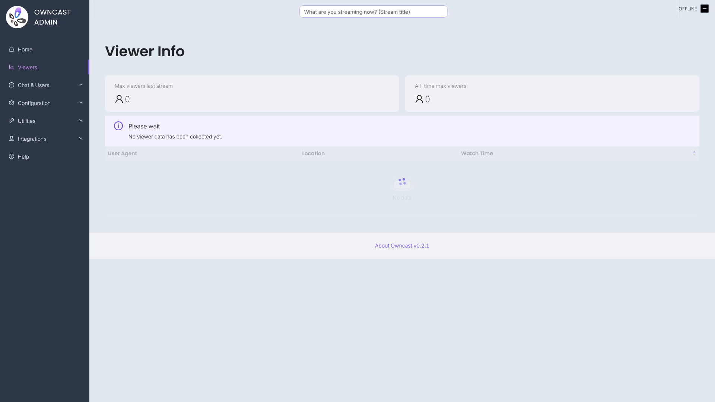
Task: Click the info icon beside Please wait
Action: pyautogui.click(x=118, y=126)
